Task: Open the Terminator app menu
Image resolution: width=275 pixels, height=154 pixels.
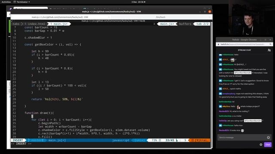Action: (22, 2)
